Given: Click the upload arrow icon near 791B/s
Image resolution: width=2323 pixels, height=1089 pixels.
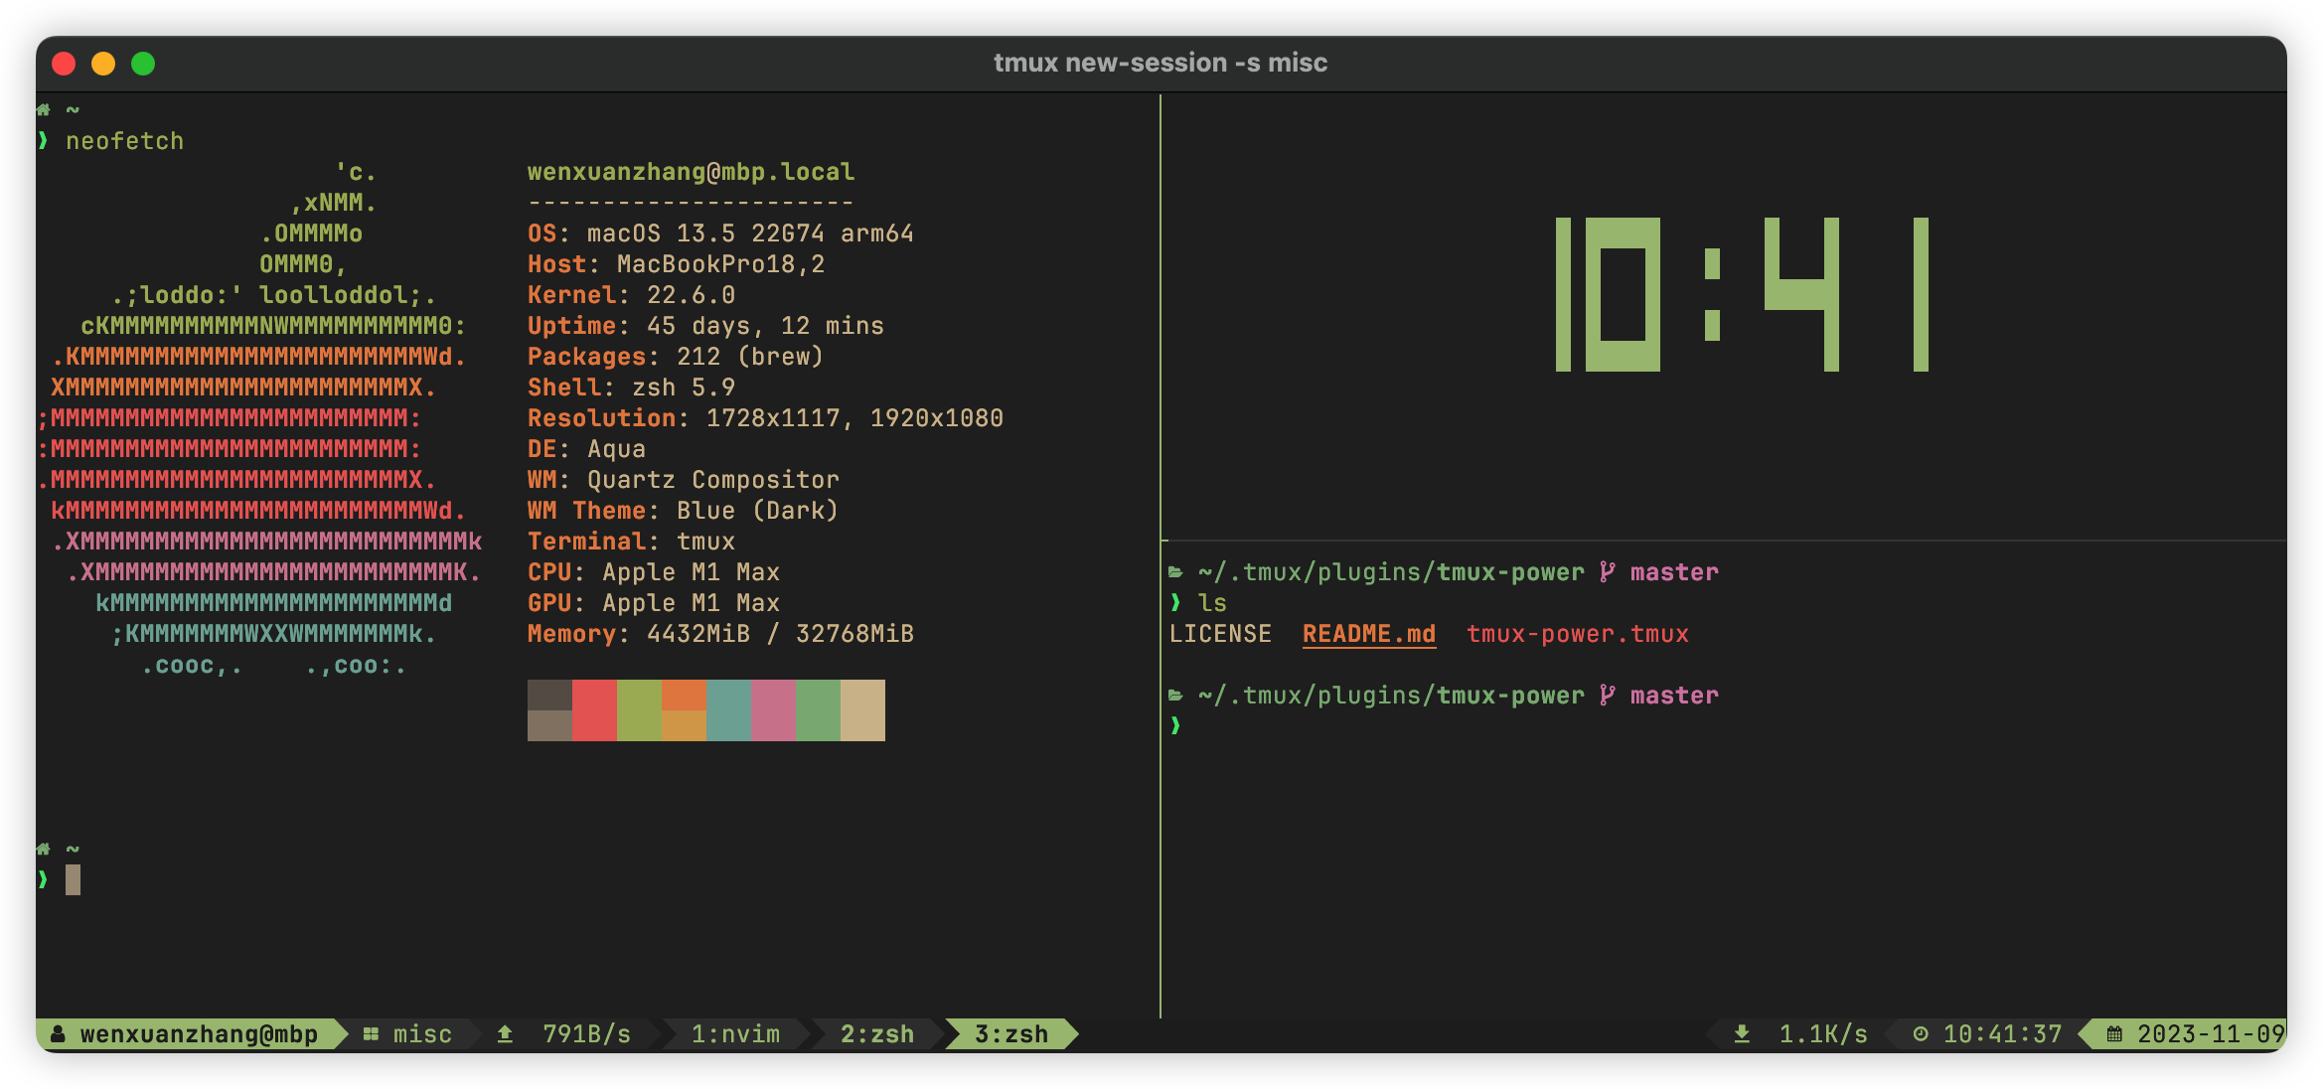Looking at the screenshot, I should [x=505, y=1033].
